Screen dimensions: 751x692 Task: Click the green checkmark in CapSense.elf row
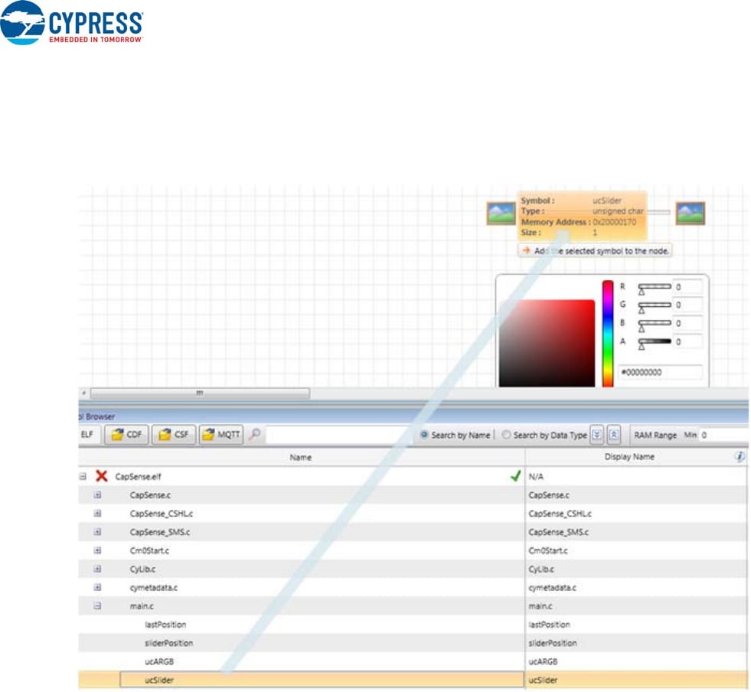tap(515, 476)
